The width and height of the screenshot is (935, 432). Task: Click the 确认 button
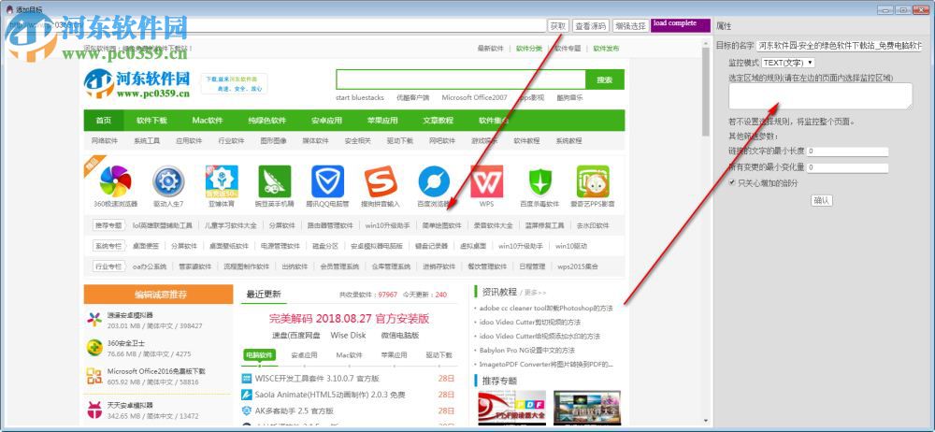822,200
